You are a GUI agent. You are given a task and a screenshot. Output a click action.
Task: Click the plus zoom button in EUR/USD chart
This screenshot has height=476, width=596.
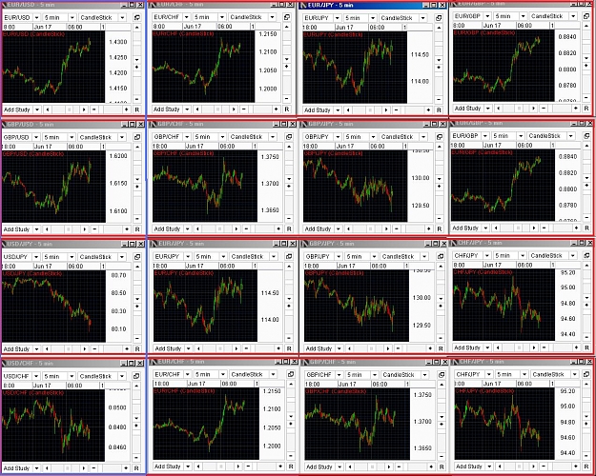pos(127,109)
